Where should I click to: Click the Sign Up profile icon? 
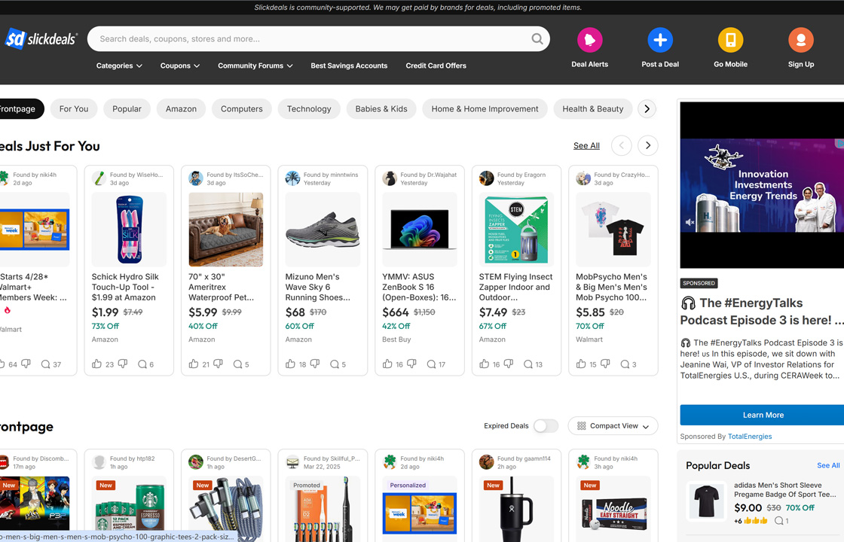[x=801, y=40]
